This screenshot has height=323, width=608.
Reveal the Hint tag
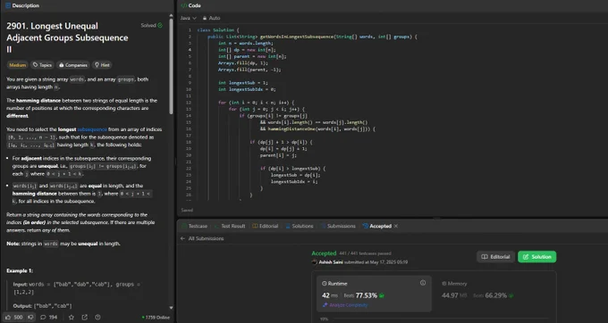pos(102,65)
